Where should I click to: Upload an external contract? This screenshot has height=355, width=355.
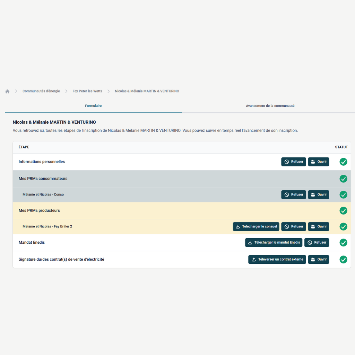[x=277, y=260]
